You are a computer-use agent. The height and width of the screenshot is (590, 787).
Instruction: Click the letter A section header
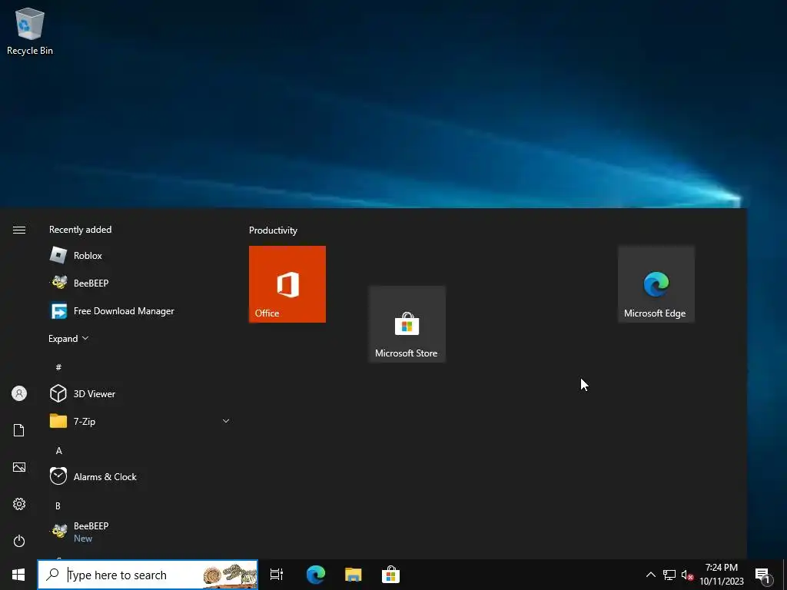click(58, 450)
